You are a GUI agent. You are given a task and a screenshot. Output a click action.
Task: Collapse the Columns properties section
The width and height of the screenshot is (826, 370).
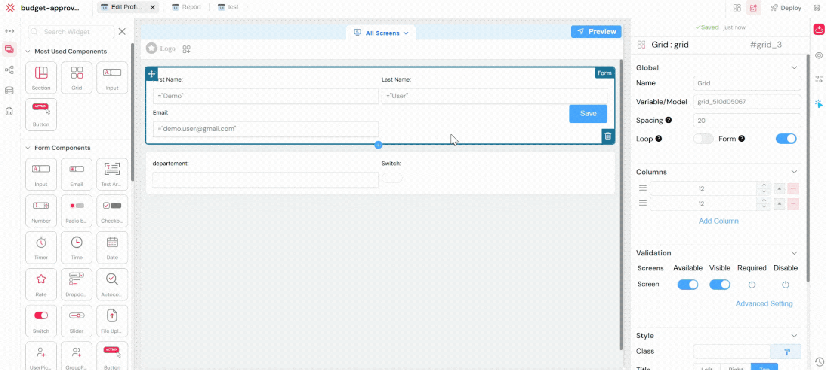(794, 172)
